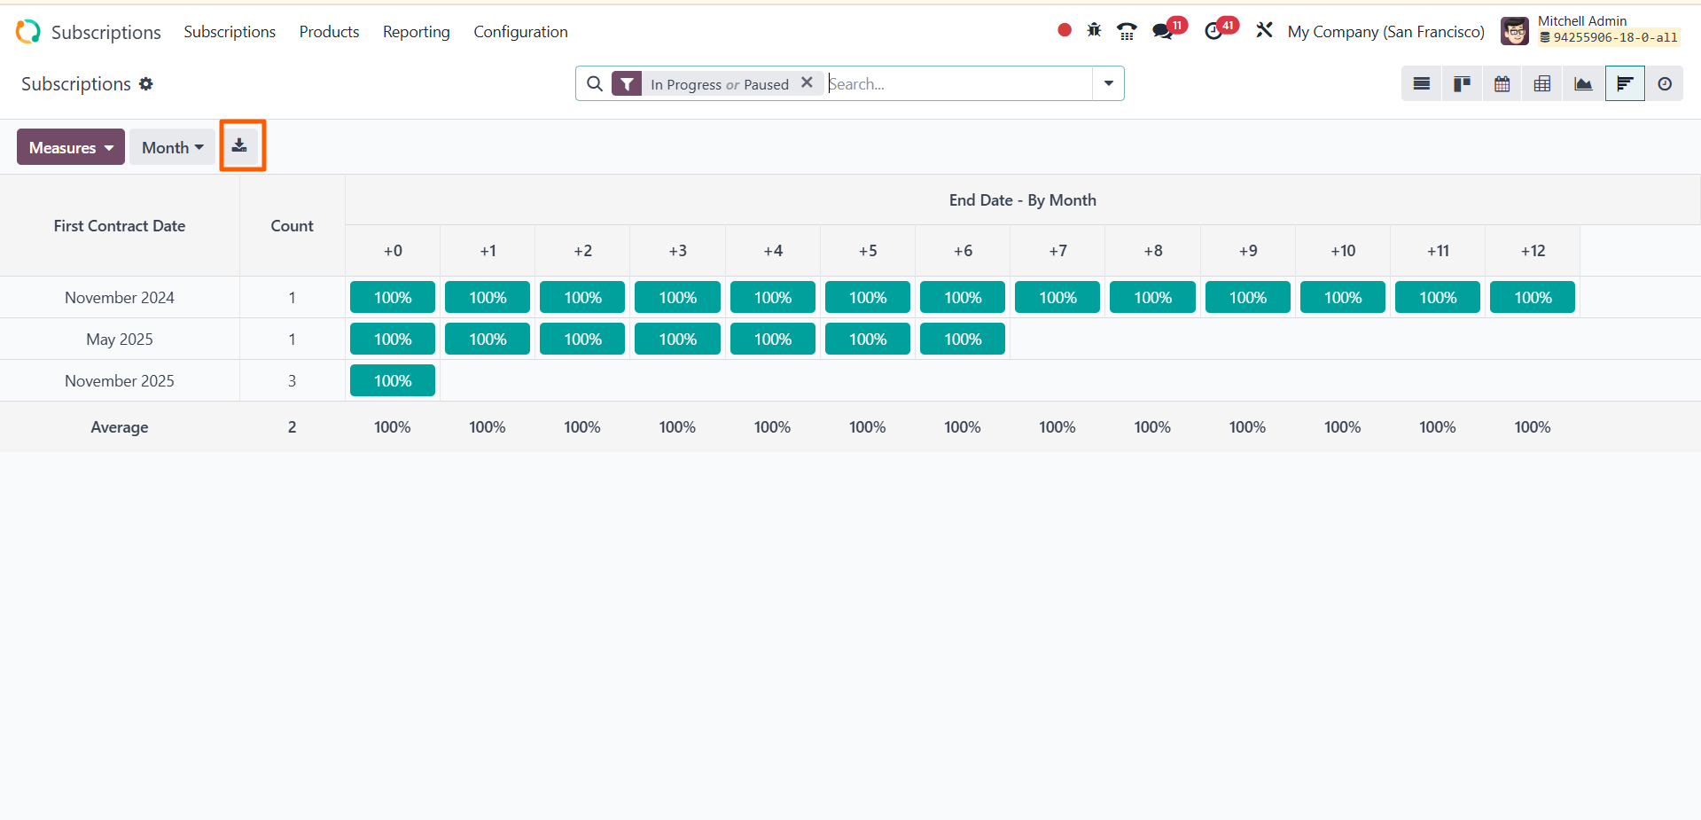Viewport: 1701px width, 820px height.
Task: Switch to the graph view
Action: tap(1583, 84)
